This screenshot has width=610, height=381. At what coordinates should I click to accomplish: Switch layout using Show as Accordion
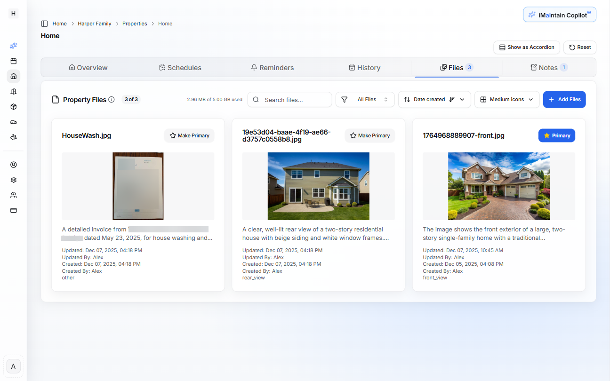526,47
